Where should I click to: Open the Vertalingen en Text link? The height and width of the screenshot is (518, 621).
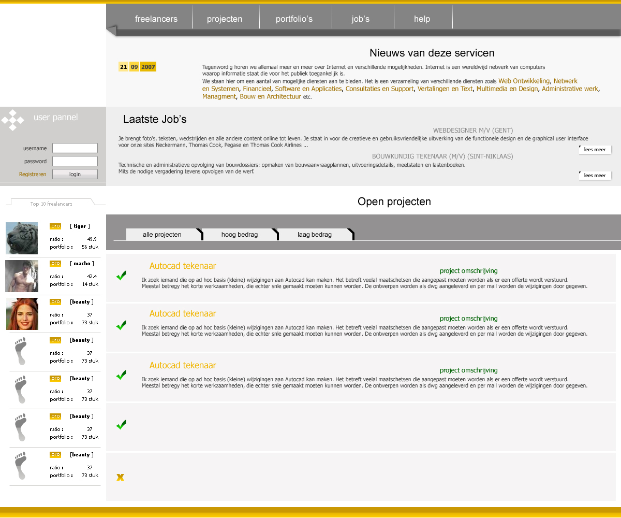coord(445,89)
